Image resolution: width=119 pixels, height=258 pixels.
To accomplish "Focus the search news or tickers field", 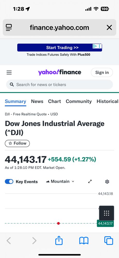I will pyautogui.click(x=59, y=85).
